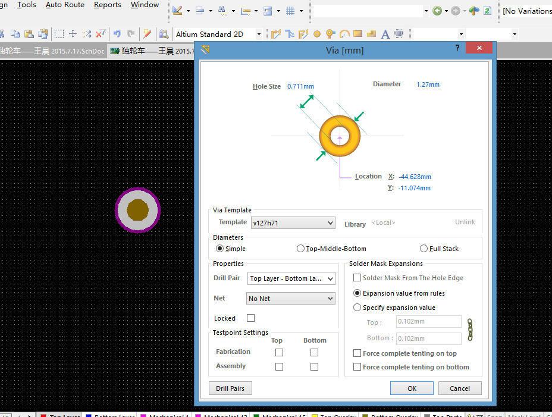This screenshot has width=552, height=417.
Task: Click the Drill Pairs button
Action: [230, 388]
